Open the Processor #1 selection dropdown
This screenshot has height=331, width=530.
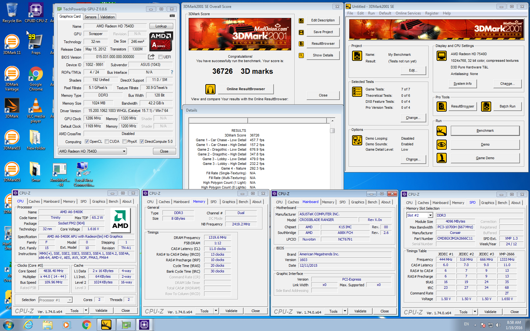tap(56, 300)
